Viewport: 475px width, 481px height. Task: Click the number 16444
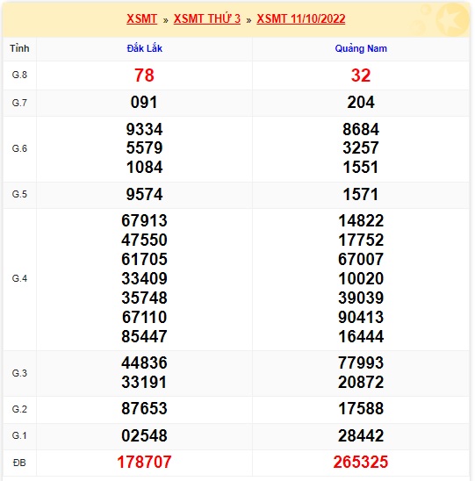point(361,336)
